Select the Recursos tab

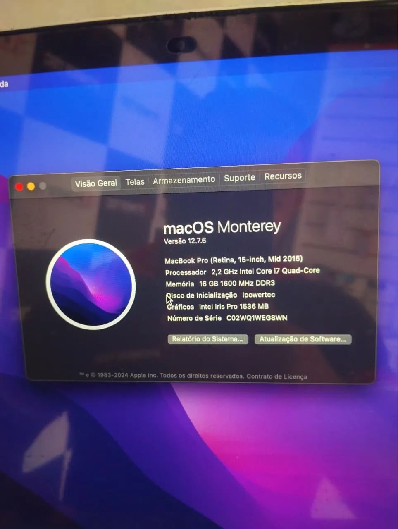click(283, 176)
